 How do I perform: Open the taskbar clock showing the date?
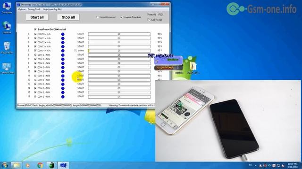293,165
